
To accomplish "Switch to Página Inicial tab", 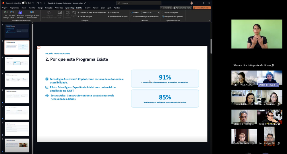I will click(14, 8).
